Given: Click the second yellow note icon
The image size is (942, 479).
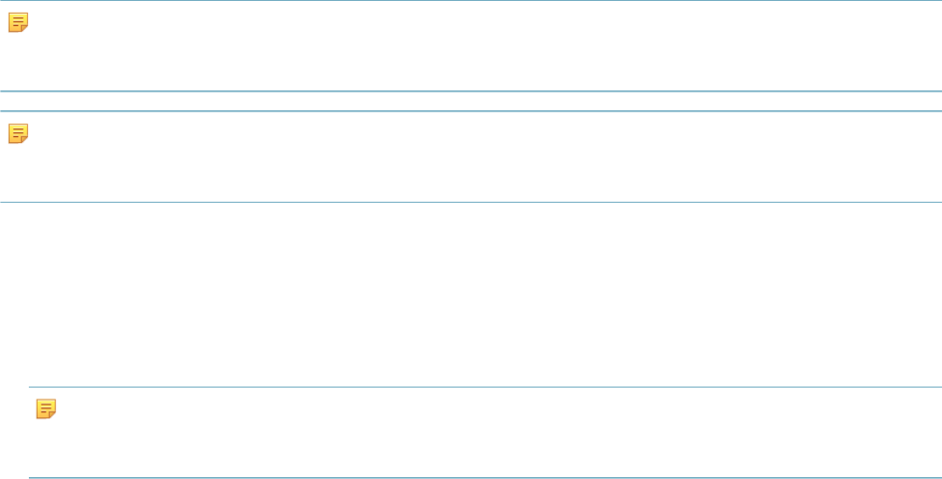Looking at the screenshot, I should [18, 133].
